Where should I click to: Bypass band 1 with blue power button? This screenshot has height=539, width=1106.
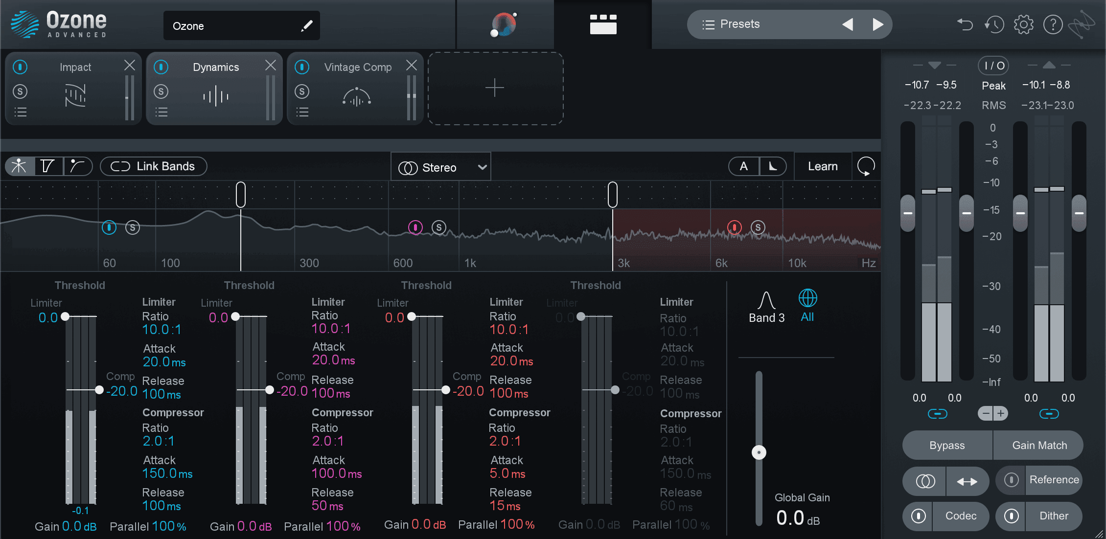tap(109, 227)
